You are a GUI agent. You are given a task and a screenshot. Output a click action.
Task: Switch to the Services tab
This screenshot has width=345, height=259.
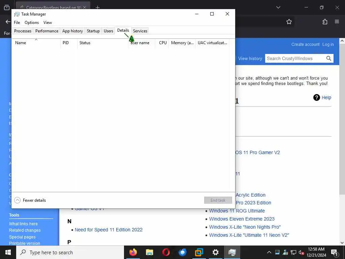coord(140,31)
